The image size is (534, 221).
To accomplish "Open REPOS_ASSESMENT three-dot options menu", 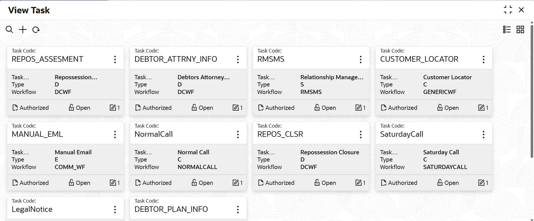I will 115,59.
